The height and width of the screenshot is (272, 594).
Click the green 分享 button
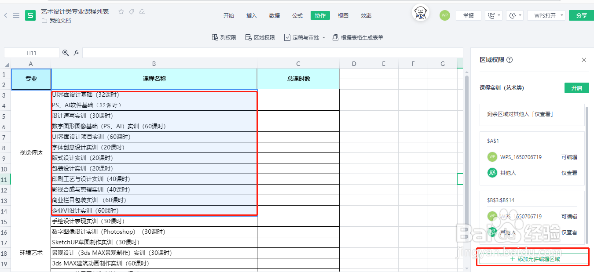point(581,15)
